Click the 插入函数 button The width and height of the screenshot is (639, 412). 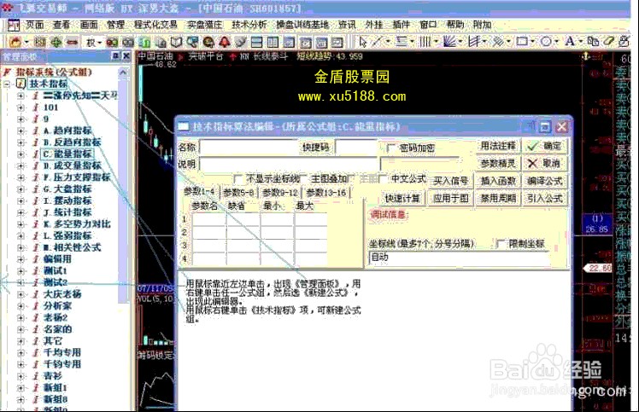[x=498, y=181]
